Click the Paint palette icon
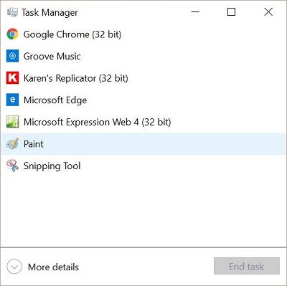The height and width of the screenshot is (286, 287). click(12, 144)
